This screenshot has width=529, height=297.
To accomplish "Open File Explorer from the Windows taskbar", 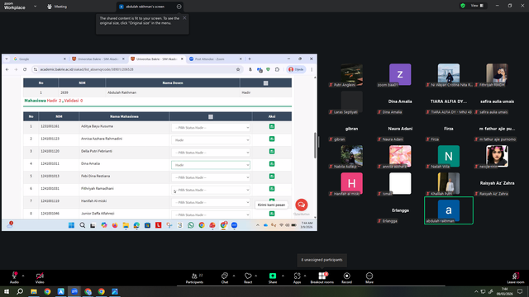I will point(34,291).
